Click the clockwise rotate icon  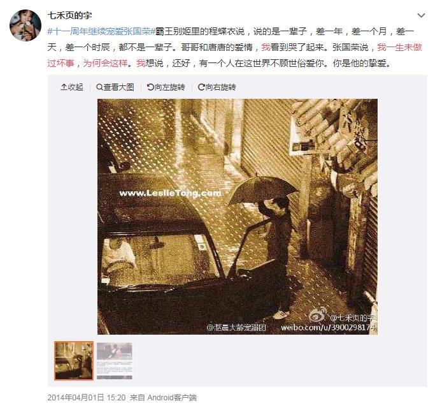click(201, 87)
